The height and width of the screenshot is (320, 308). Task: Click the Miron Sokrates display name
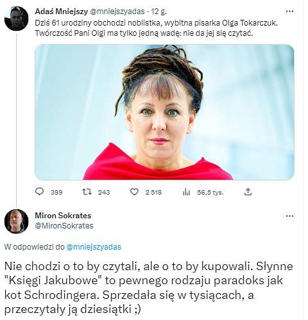point(63,216)
